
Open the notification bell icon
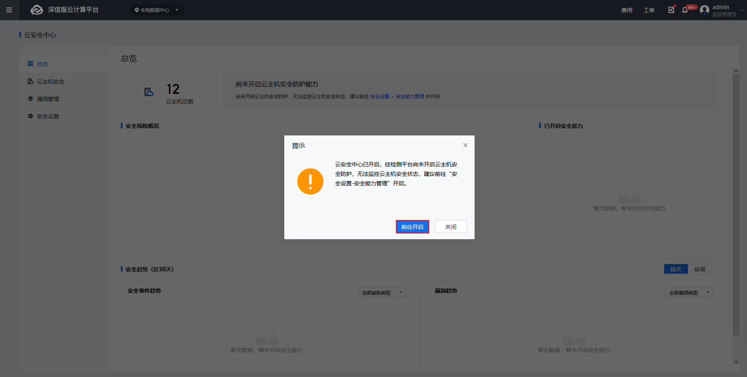point(685,10)
